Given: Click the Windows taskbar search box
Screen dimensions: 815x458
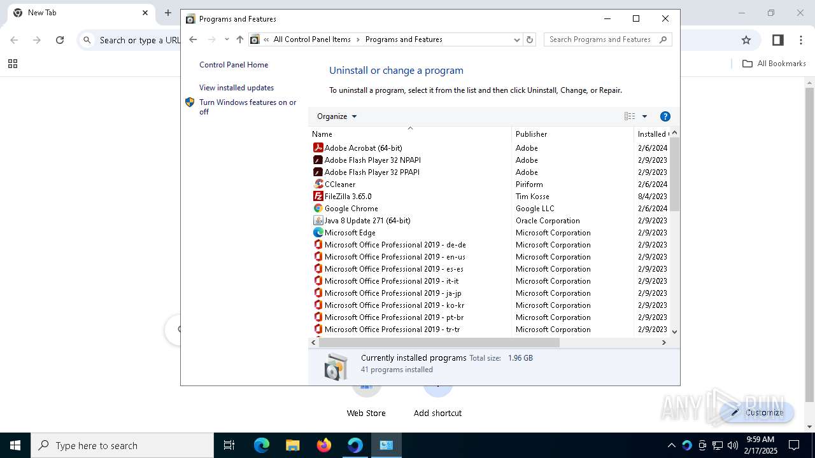Looking at the screenshot, I should tap(122, 445).
